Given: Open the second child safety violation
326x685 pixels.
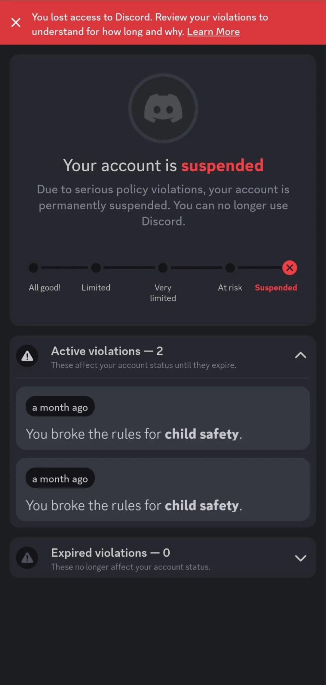Looking at the screenshot, I should [x=163, y=505].
